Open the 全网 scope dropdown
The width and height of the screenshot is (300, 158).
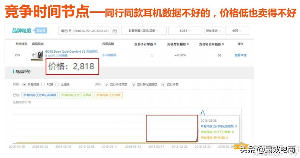click(237, 31)
